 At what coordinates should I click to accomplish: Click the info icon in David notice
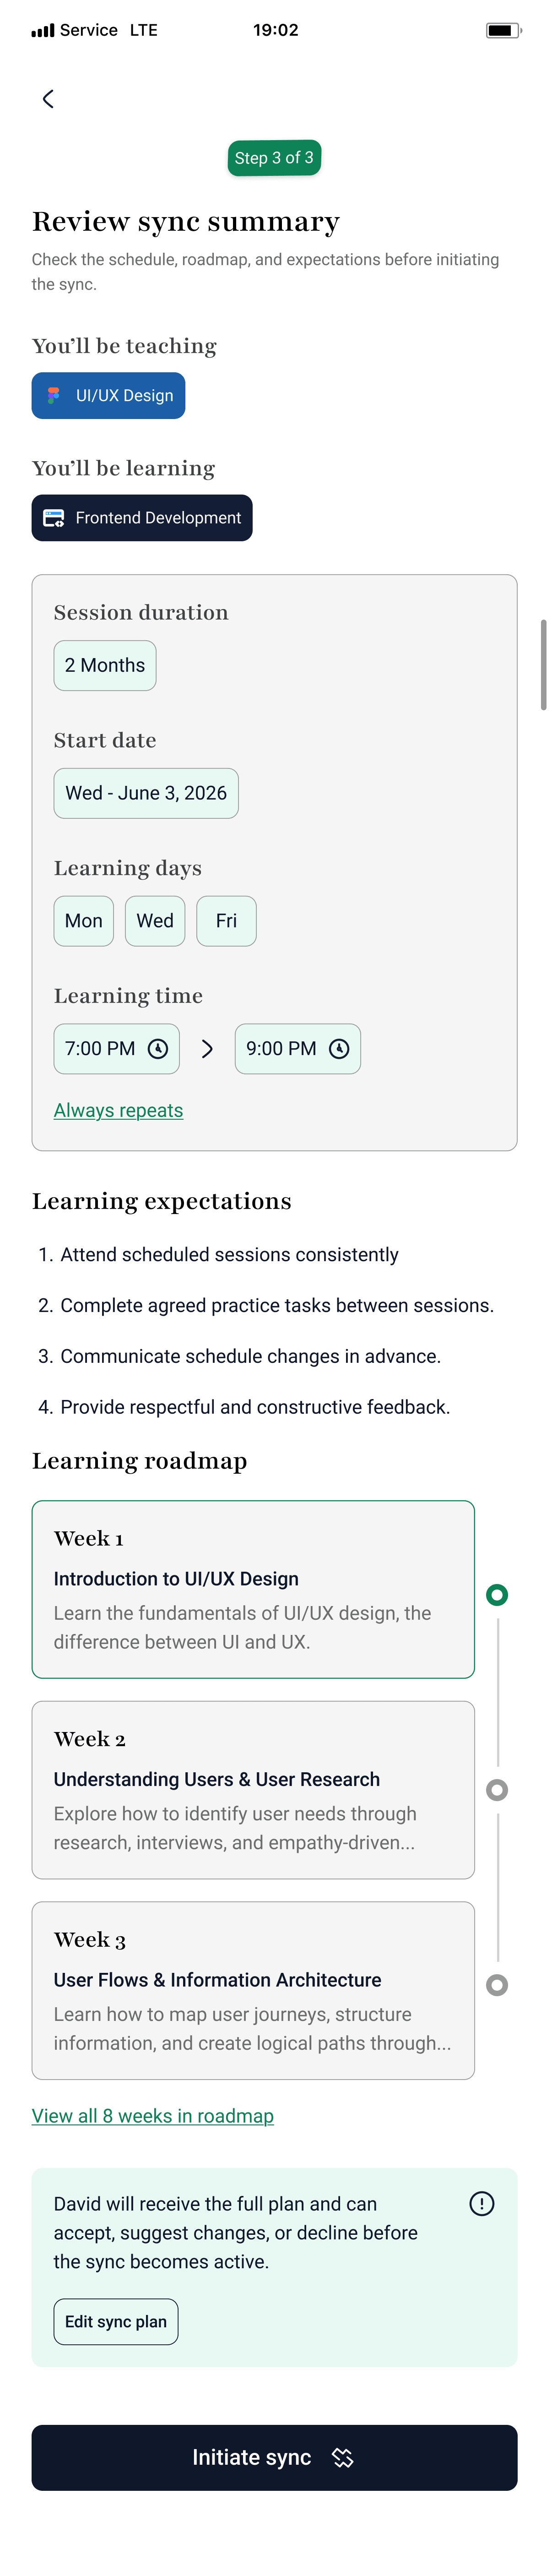coord(481,2203)
